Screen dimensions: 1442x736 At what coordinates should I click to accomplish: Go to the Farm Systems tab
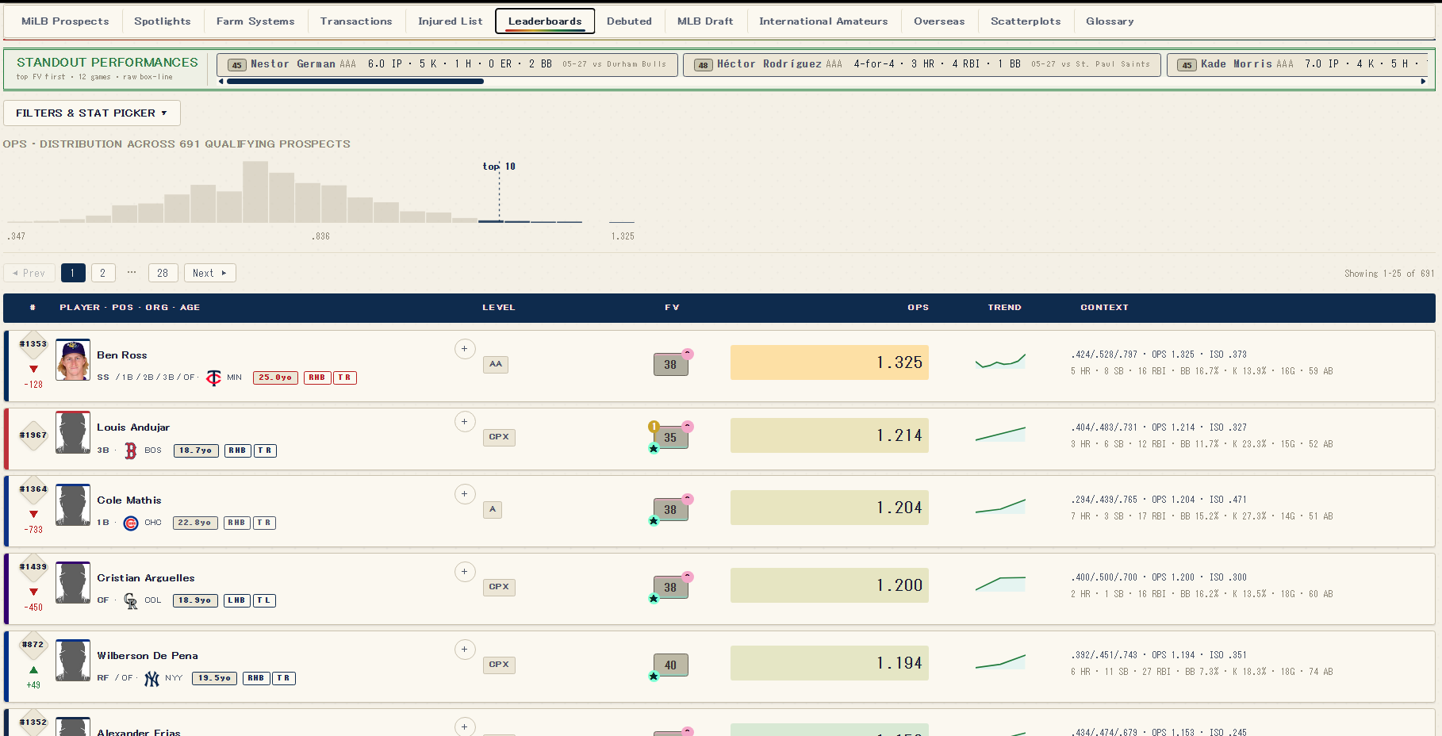tap(255, 21)
